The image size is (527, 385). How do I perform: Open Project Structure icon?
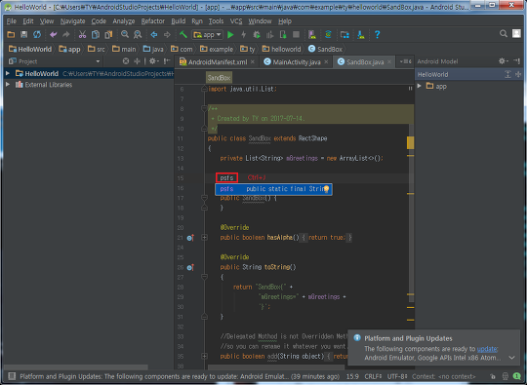tap(345, 34)
